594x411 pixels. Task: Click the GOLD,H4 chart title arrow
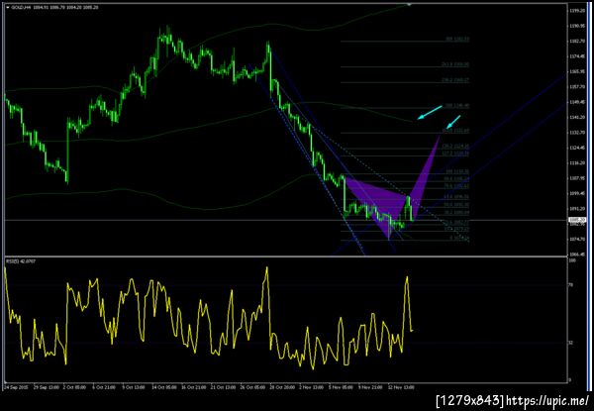pyautogui.click(x=8, y=7)
